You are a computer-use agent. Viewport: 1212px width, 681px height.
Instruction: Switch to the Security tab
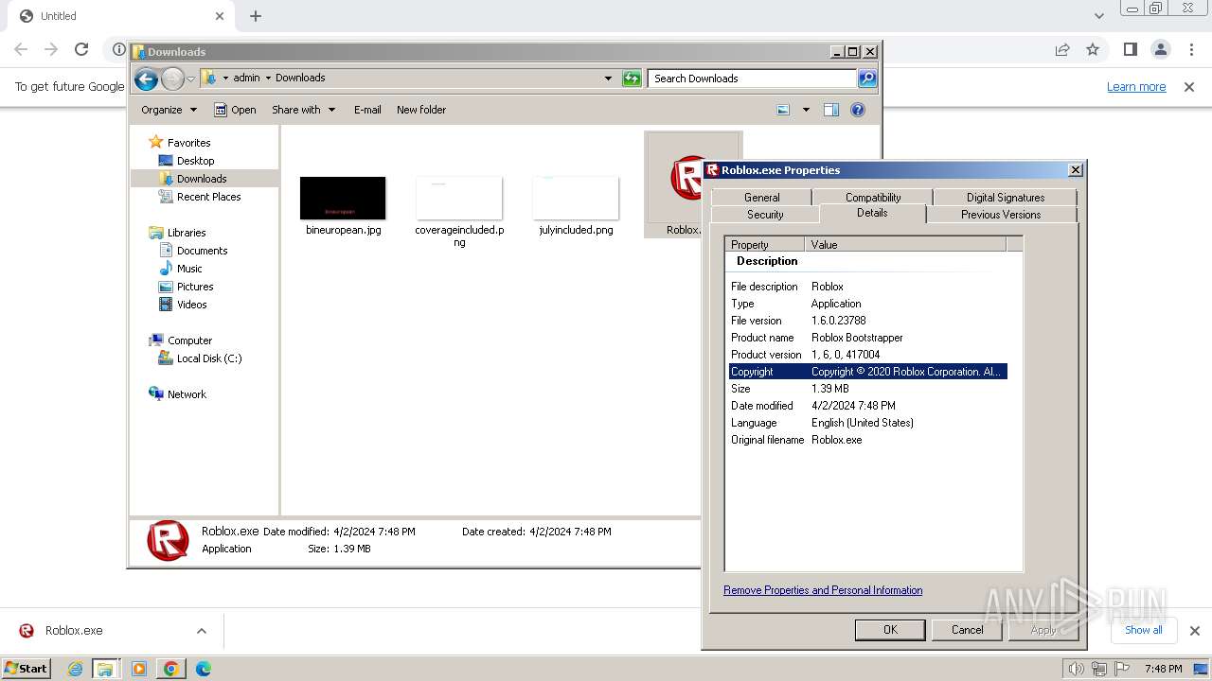click(765, 215)
